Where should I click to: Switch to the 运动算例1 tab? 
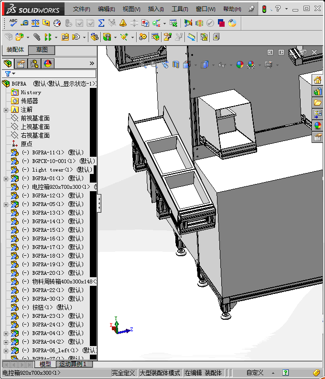[73, 364]
